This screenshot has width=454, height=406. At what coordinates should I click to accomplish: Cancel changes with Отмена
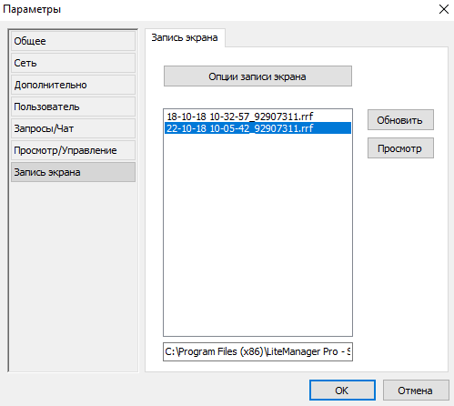416,391
